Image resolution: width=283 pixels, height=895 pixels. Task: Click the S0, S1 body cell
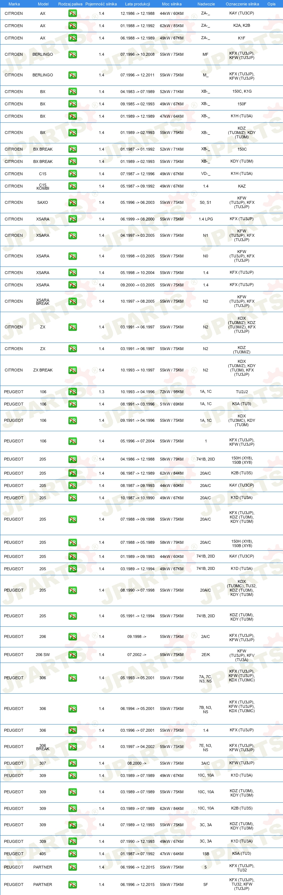coord(206,202)
